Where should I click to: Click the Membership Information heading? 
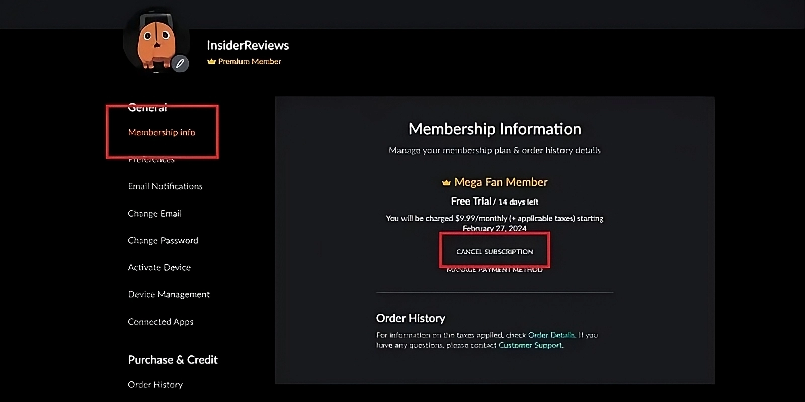(495, 129)
